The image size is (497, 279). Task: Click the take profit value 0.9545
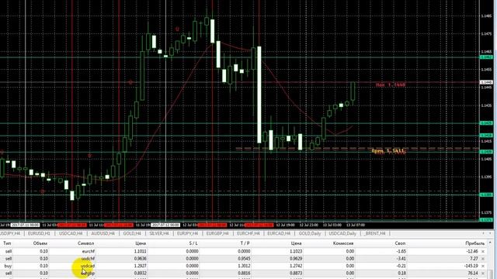pyautogui.click(x=245, y=258)
